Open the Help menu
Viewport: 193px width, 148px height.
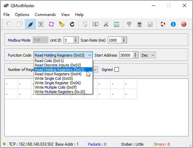click(79, 15)
